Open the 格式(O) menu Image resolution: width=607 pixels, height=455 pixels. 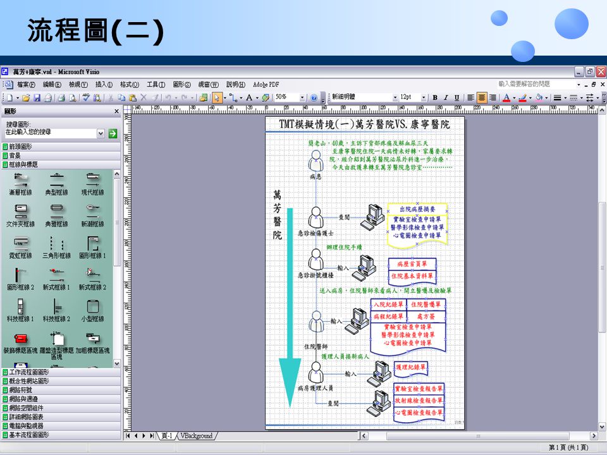129,84
